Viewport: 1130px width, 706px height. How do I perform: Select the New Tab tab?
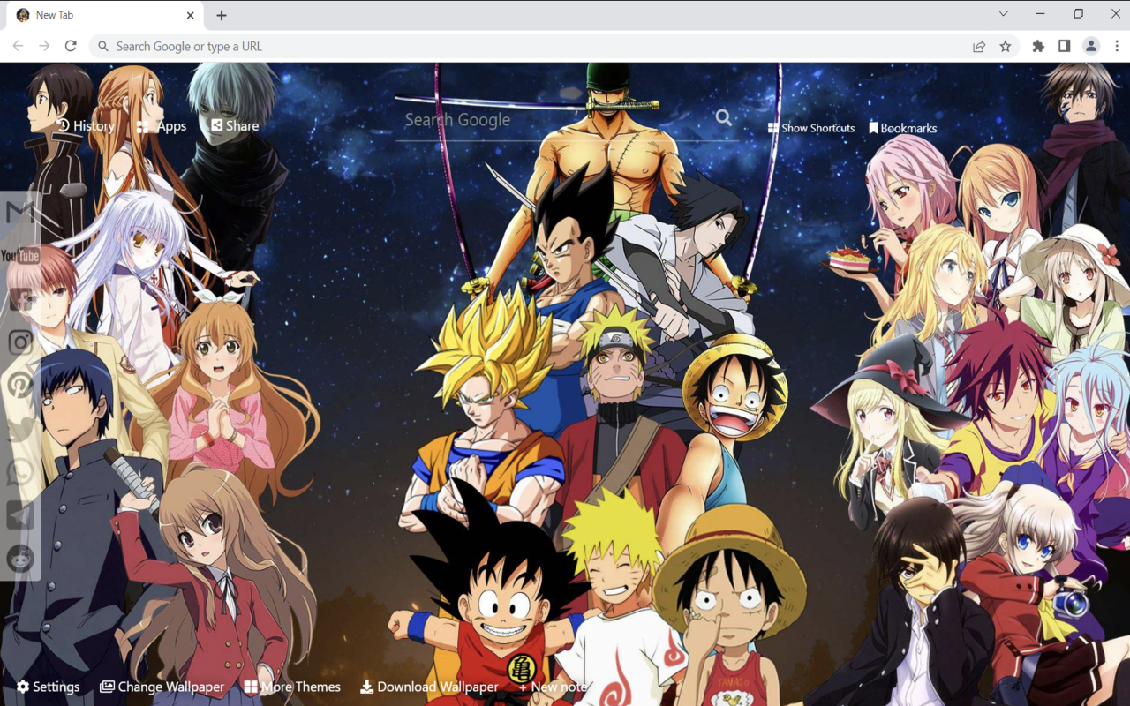point(104,15)
